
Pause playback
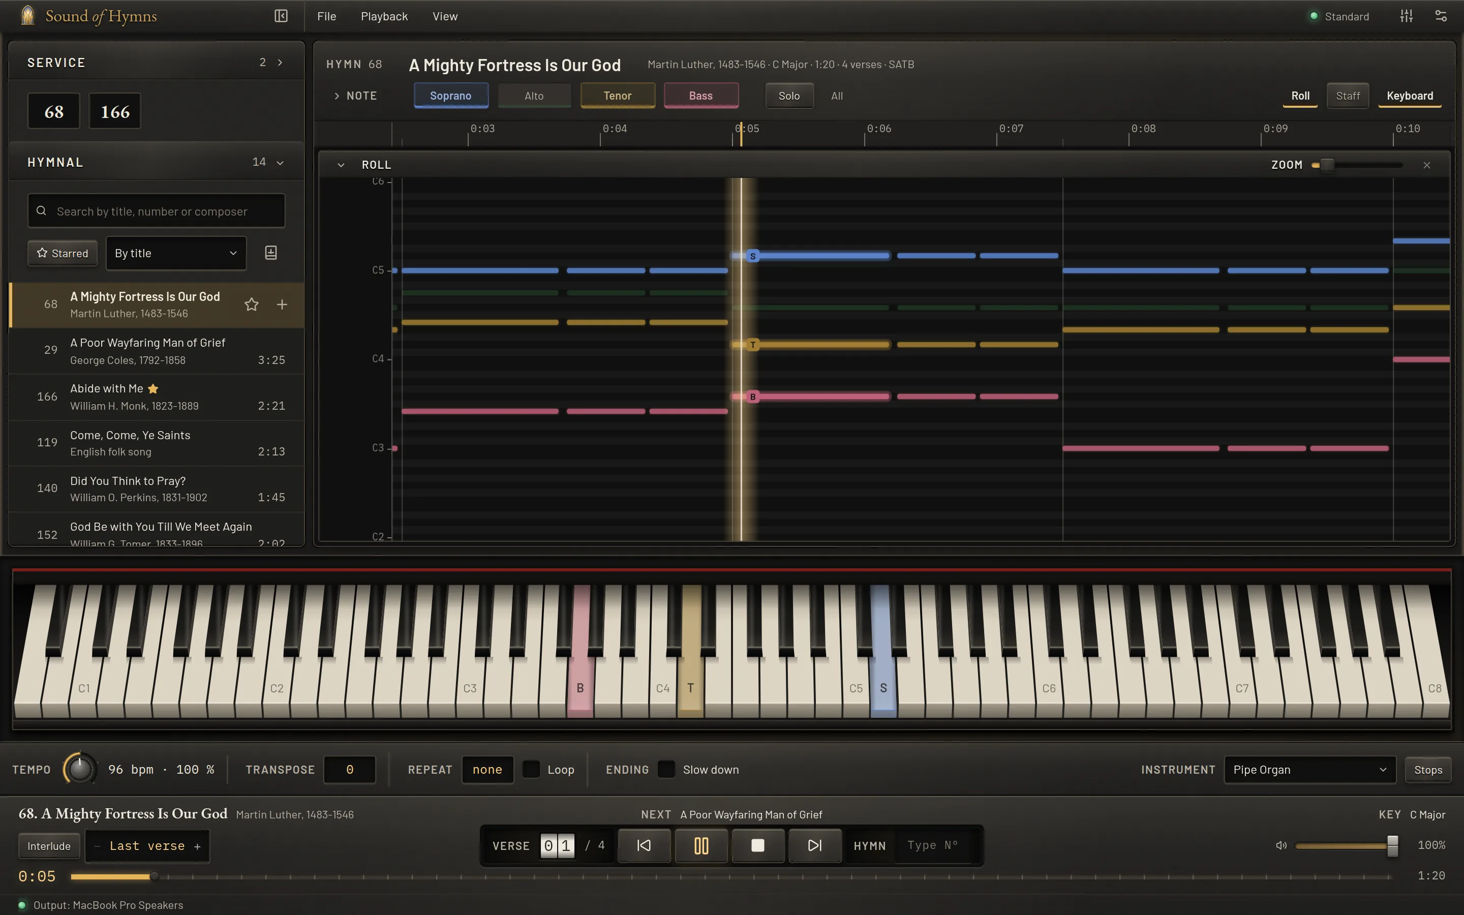click(701, 845)
